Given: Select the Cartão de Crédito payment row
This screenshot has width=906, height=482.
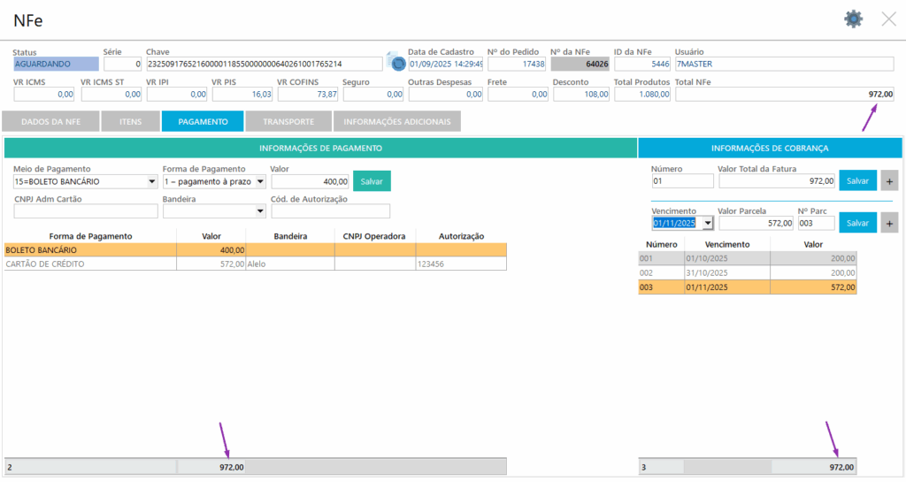Looking at the screenshot, I should [88, 264].
